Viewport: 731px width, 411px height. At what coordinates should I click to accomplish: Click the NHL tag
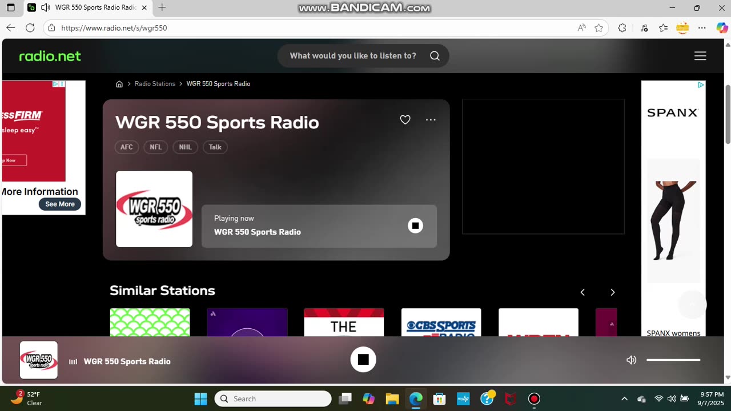pyautogui.click(x=185, y=147)
